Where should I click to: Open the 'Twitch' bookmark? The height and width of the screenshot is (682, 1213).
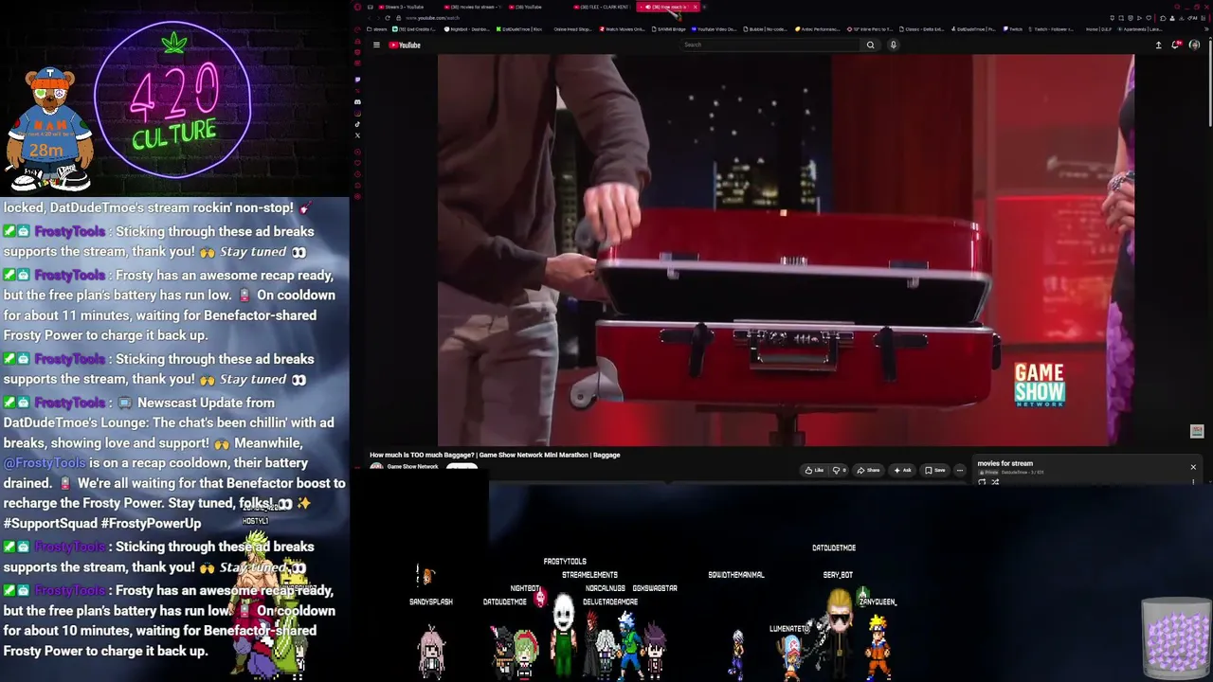pos(1013,29)
